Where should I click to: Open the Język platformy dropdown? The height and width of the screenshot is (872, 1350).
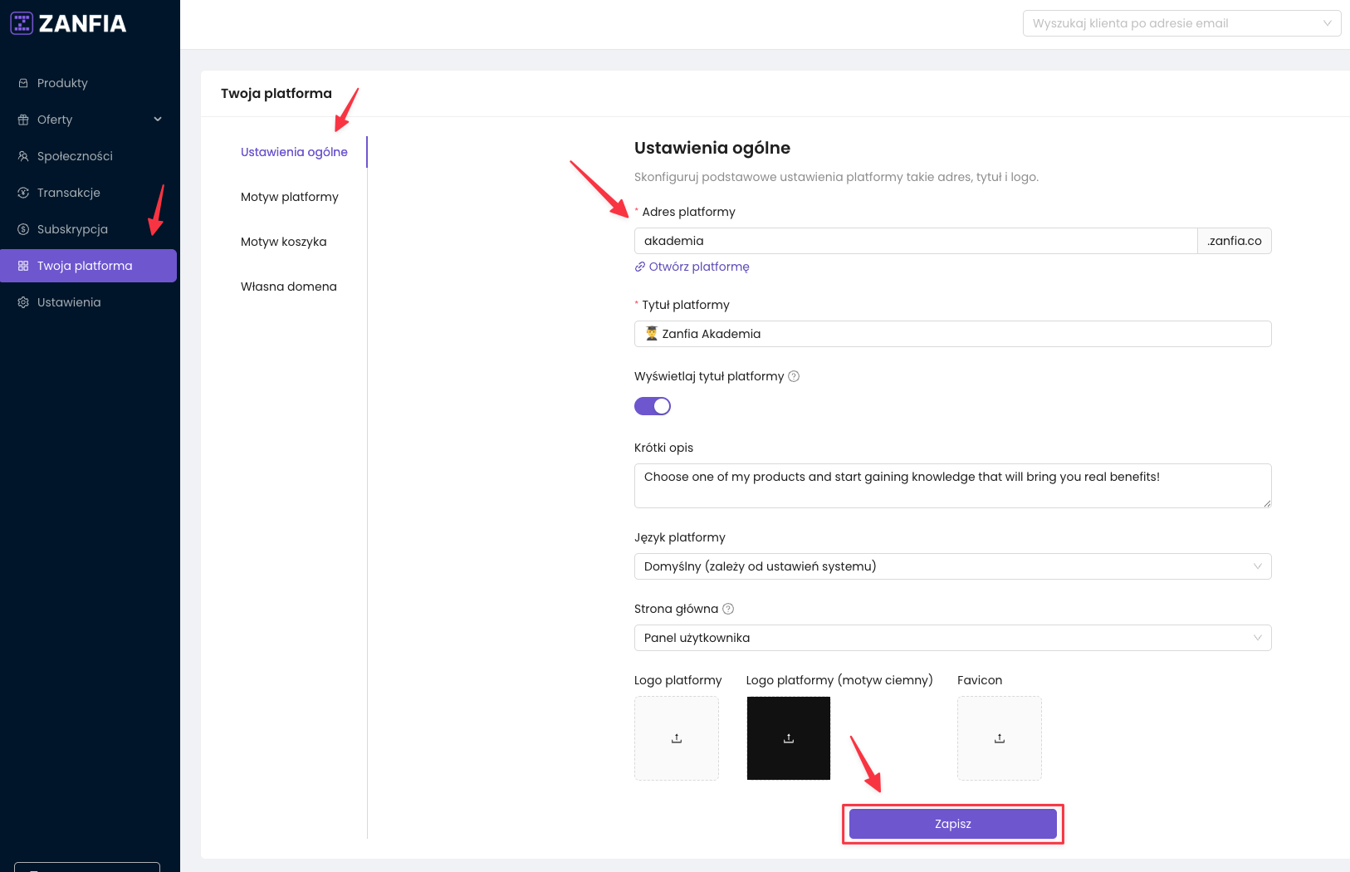[x=952, y=566]
